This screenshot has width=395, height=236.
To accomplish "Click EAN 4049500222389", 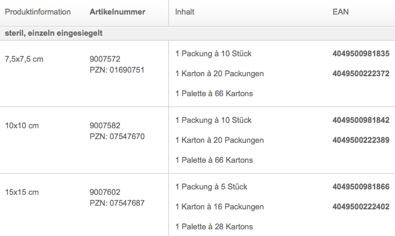I will pyautogui.click(x=360, y=140).
